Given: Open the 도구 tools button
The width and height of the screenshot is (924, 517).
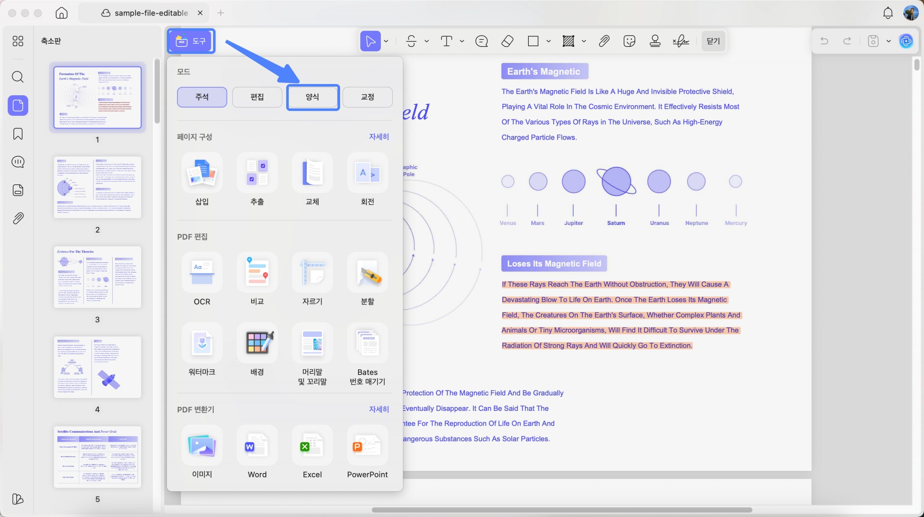Looking at the screenshot, I should pyautogui.click(x=191, y=41).
